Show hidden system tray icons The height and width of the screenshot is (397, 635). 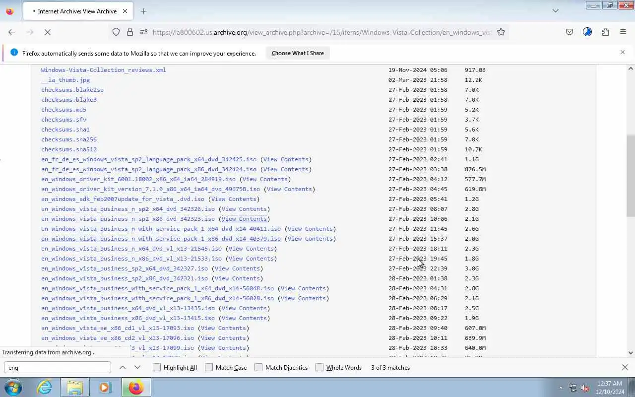[x=561, y=388]
